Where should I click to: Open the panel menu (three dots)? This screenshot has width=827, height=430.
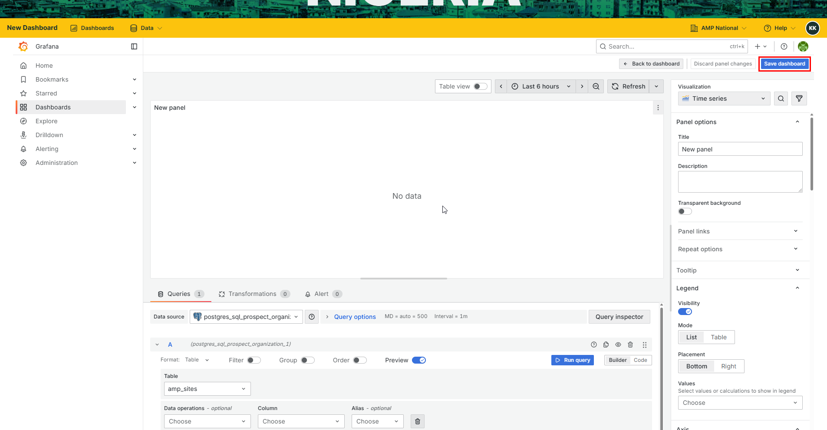[x=658, y=108]
